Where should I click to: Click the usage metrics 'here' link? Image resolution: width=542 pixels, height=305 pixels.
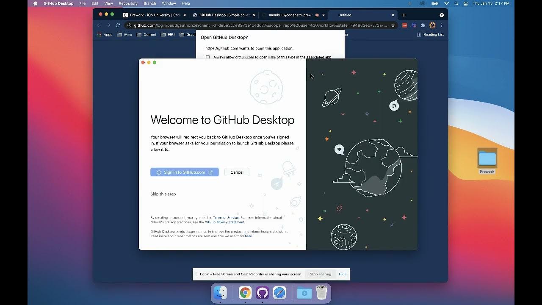(x=248, y=236)
